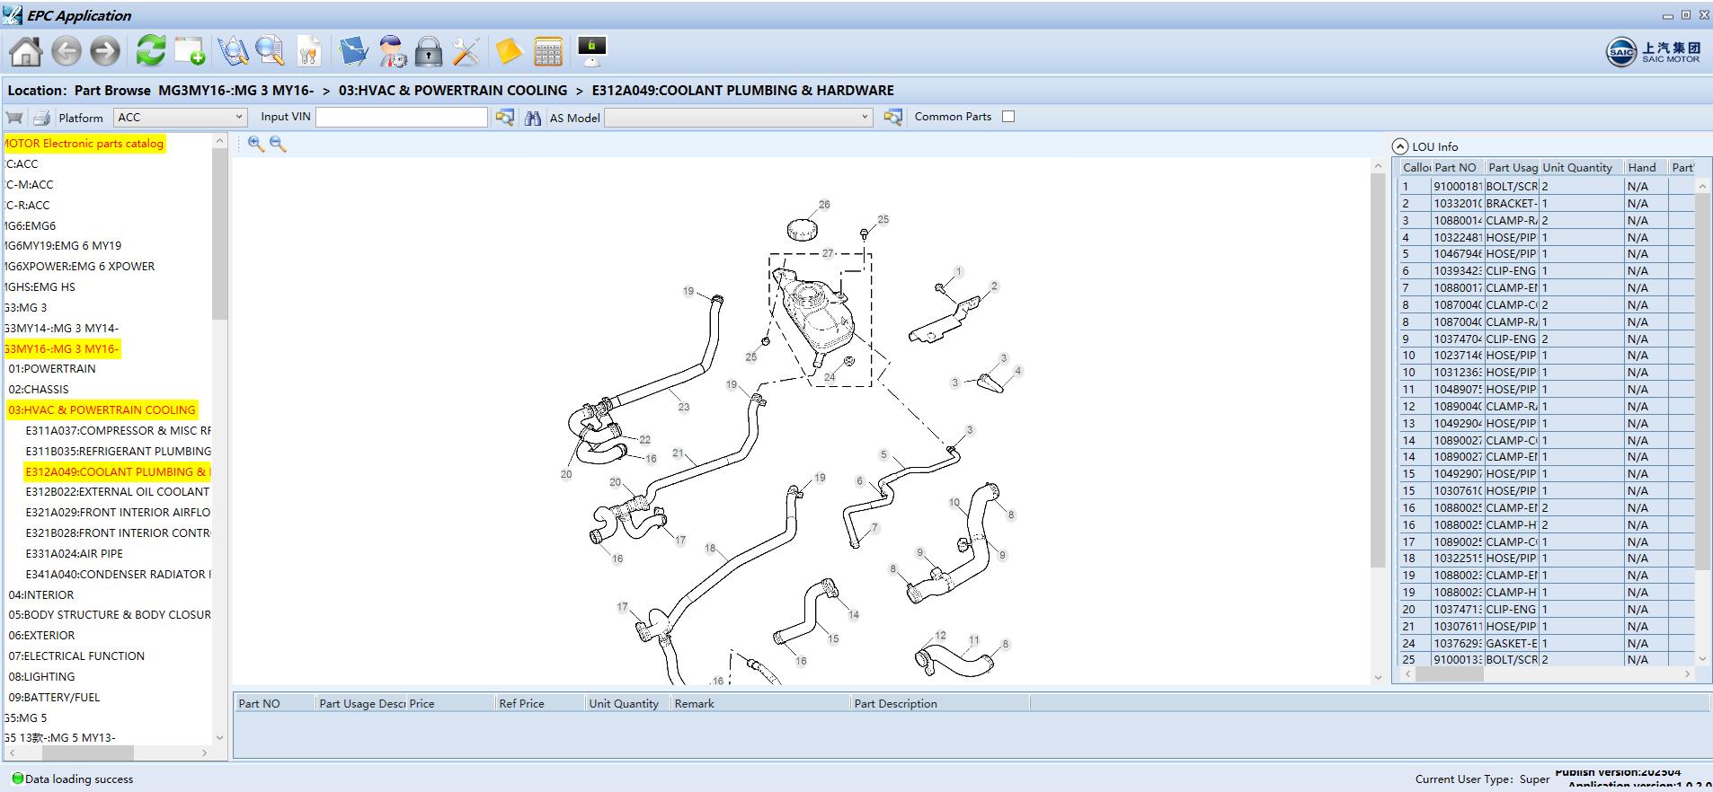Select LOU row 21 HOSE/PIP part

[x=1546, y=626]
